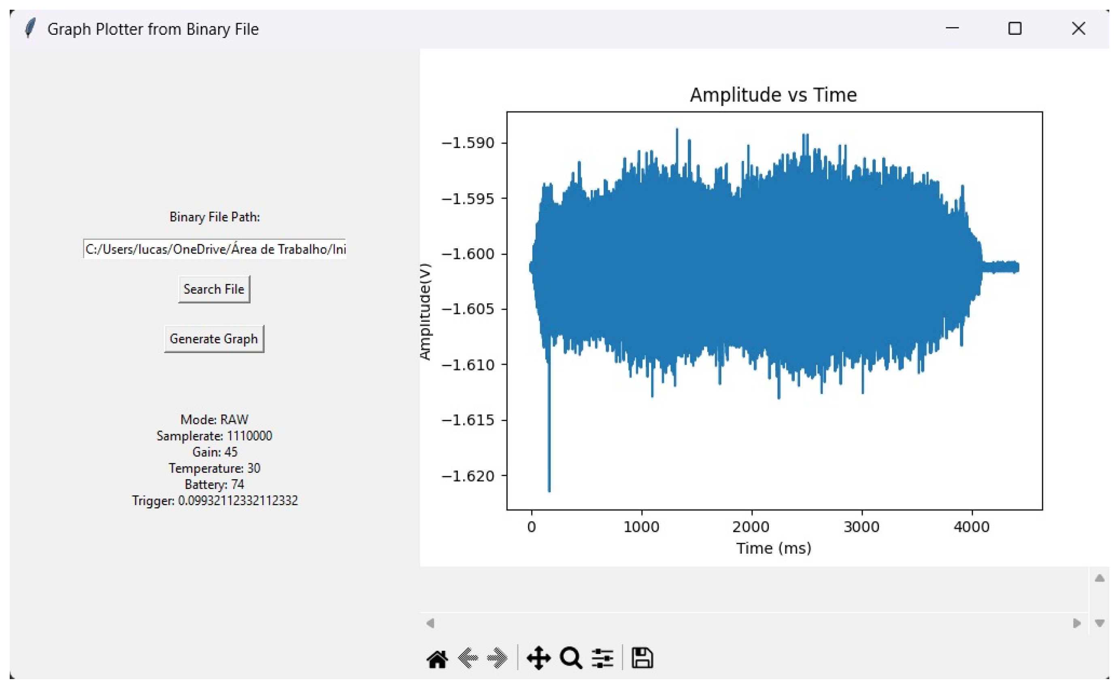The image size is (1119, 690).
Task: Click the Forward arrow in plot toolbar
Action: click(x=498, y=658)
